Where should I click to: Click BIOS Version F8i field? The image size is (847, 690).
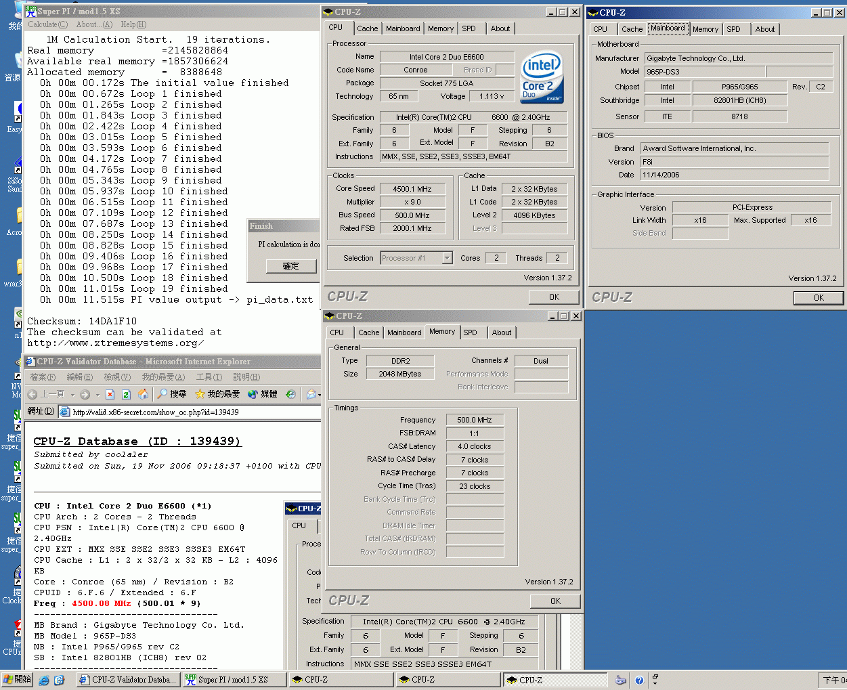pos(735,162)
